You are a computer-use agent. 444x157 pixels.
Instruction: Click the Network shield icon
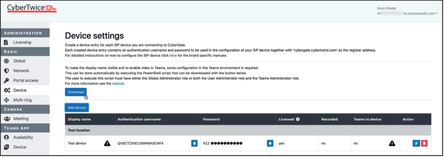click(x=6, y=71)
